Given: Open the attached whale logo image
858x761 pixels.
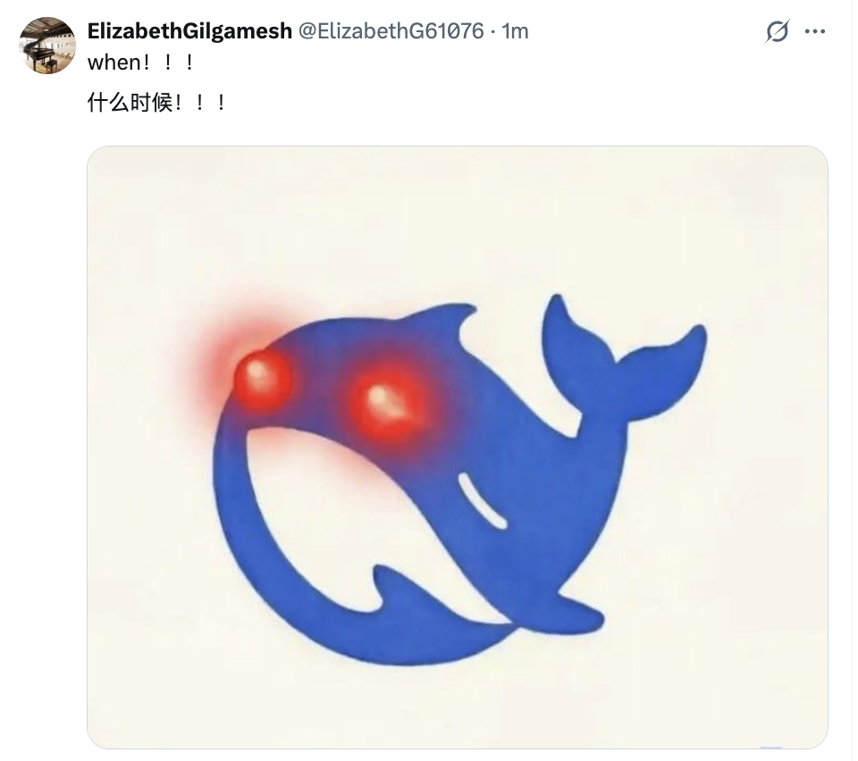Looking at the screenshot, I should [x=458, y=447].
